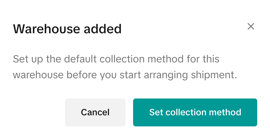Close the Warehouse added dialog with X
The height and width of the screenshot is (140, 270).
[x=251, y=26]
